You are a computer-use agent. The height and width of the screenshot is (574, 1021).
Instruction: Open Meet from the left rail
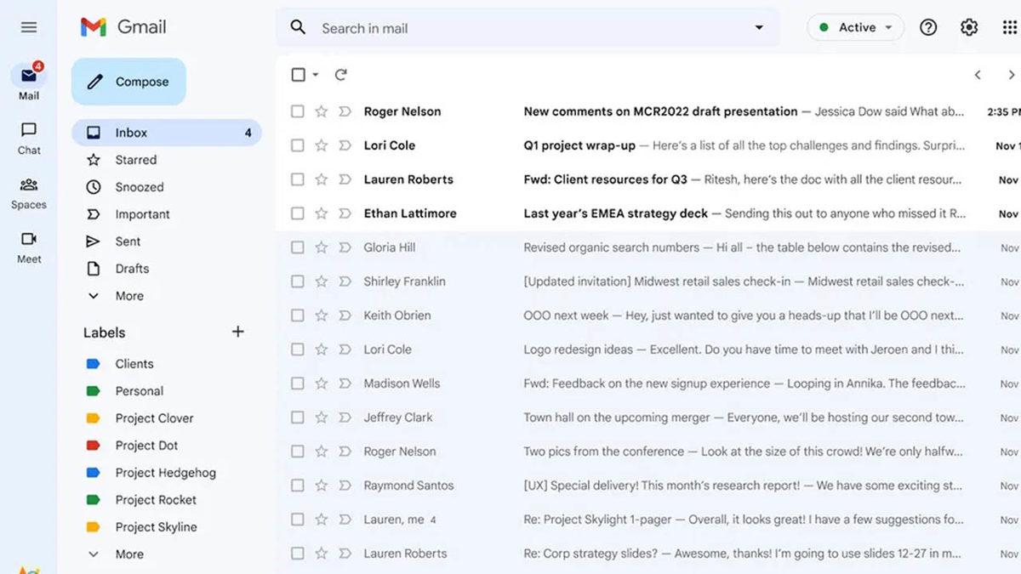[28, 247]
